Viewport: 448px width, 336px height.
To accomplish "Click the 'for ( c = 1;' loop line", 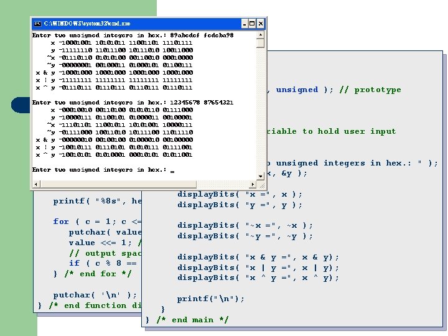I will pyautogui.click(x=97, y=222).
